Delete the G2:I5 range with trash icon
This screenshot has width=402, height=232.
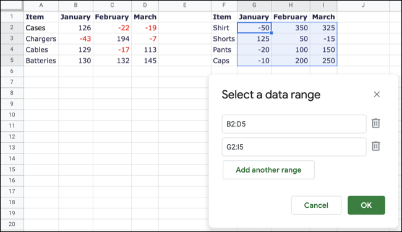pyautogui.click(x=375, y=146)
